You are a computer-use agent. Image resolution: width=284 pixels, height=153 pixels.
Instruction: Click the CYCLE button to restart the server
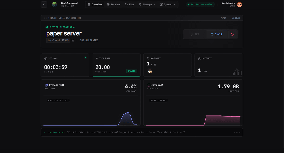tap(216, 34)
